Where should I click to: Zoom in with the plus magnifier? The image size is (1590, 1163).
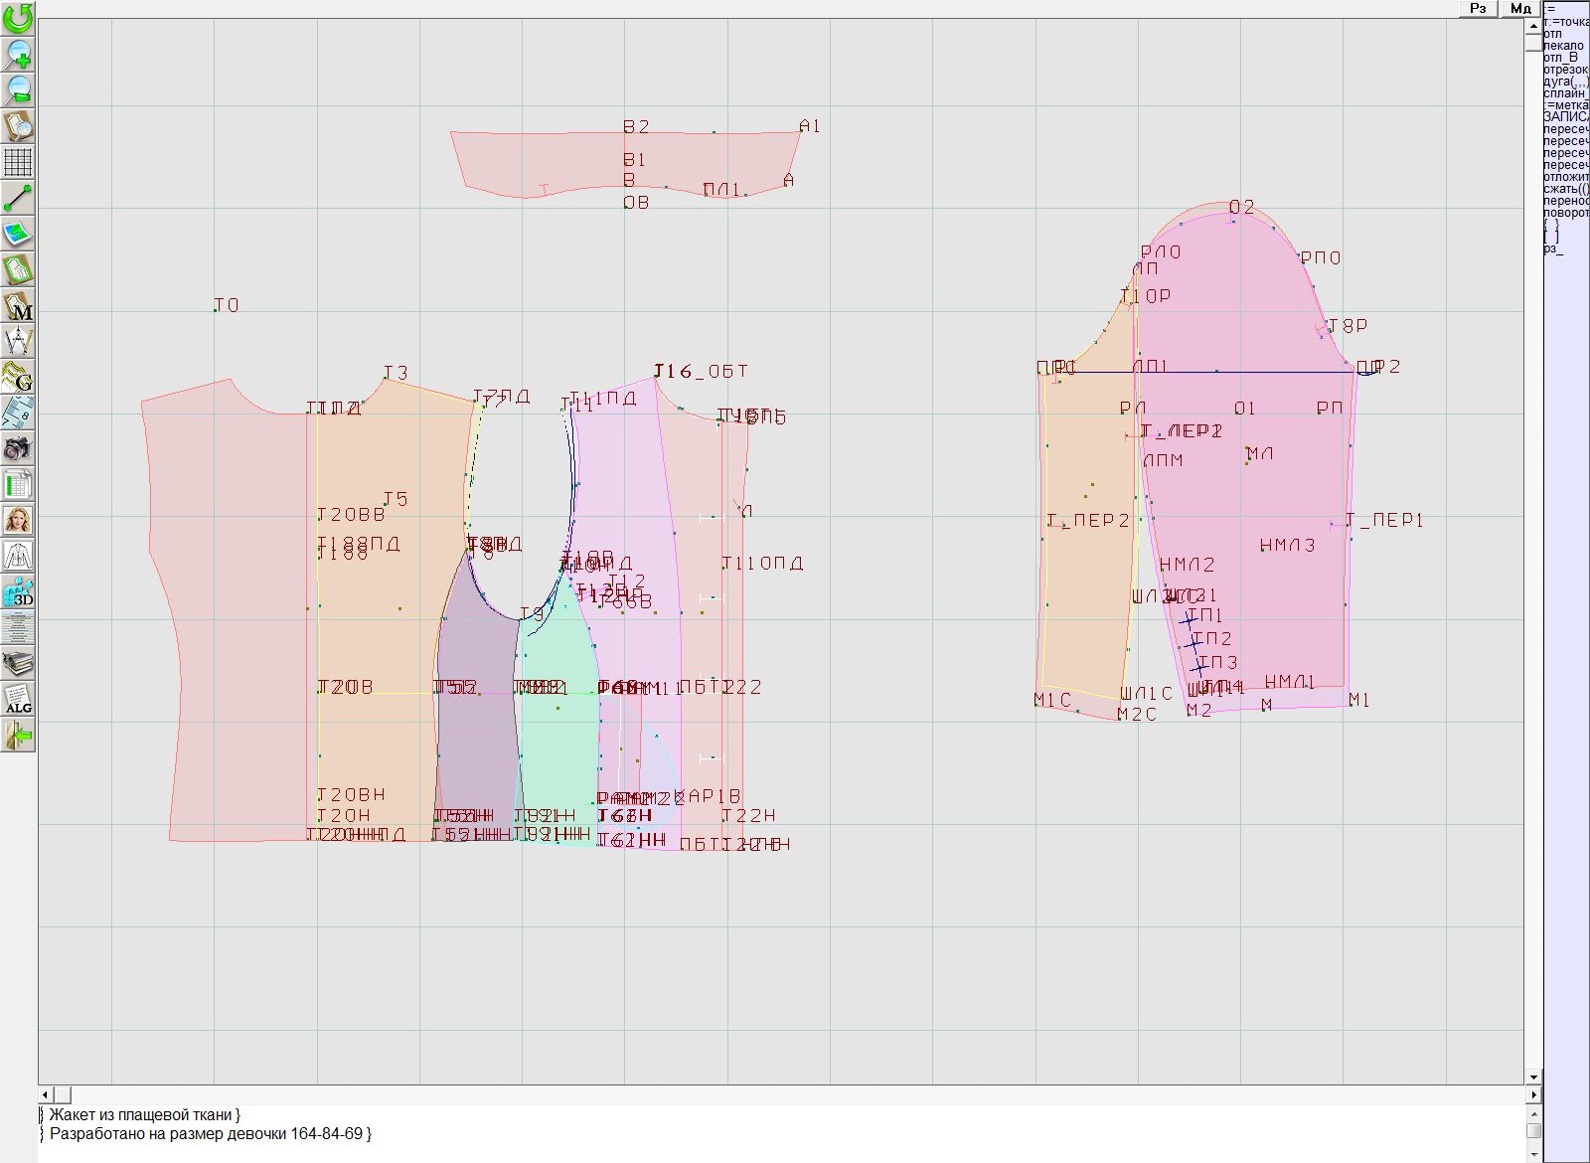click(18, 54)
